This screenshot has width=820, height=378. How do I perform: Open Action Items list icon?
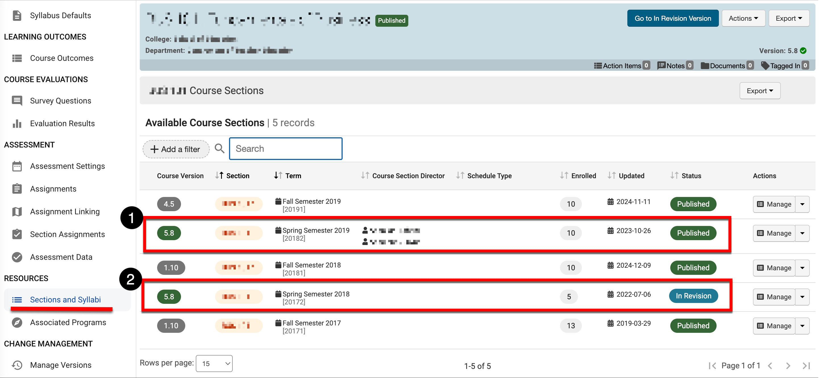[598, 66]
